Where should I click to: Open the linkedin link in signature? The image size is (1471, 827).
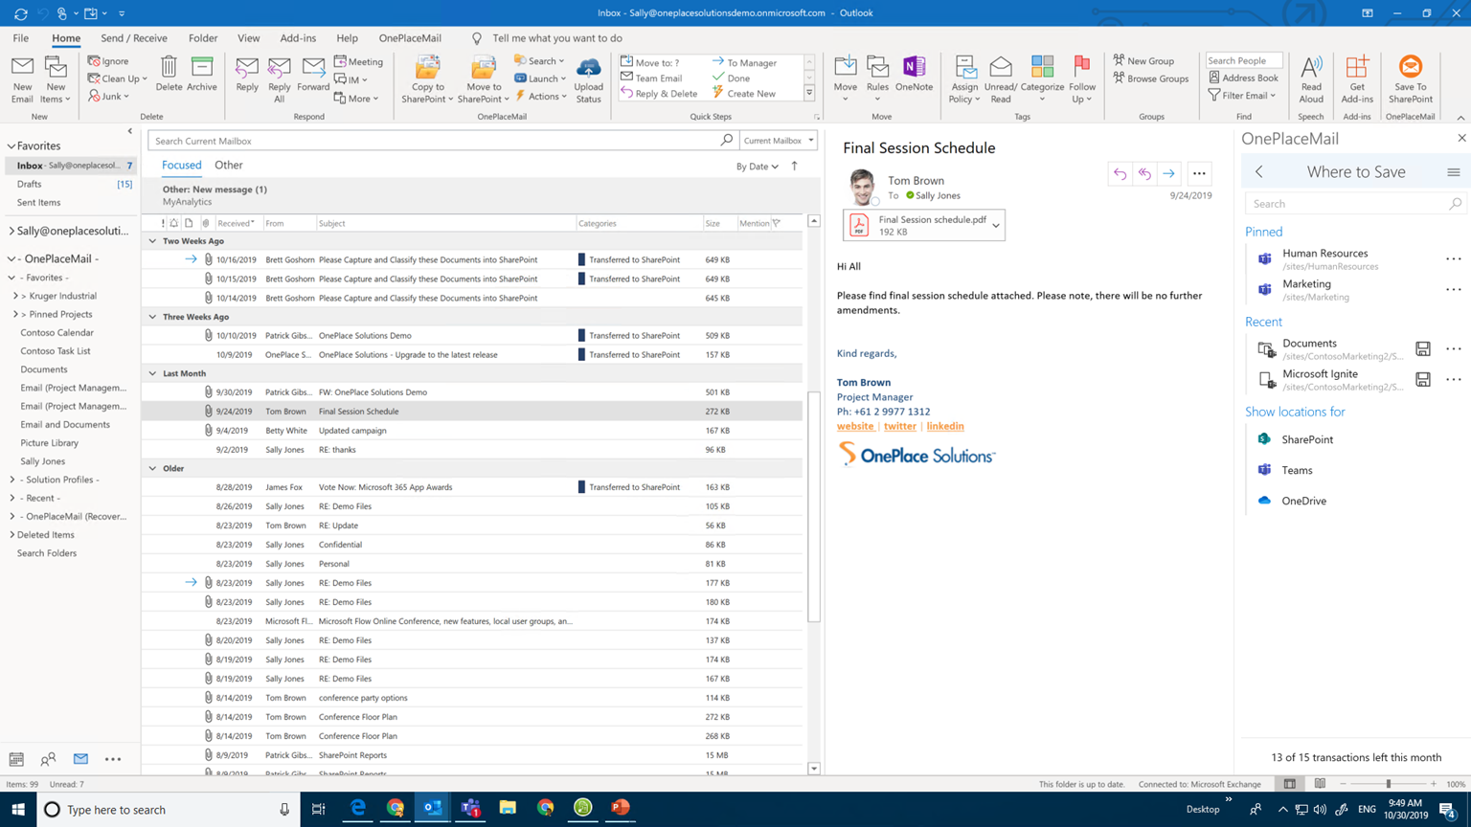(945, 426)
